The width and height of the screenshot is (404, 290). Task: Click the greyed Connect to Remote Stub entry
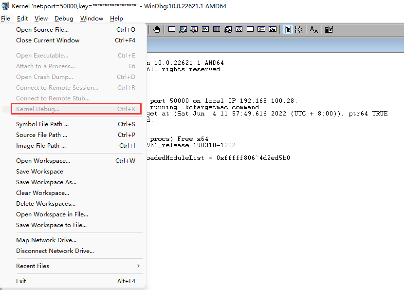tap(73, 98)
